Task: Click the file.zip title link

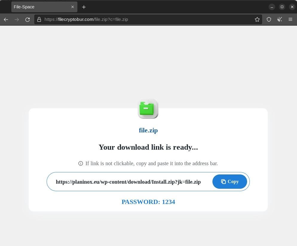Action: point(148,130)
